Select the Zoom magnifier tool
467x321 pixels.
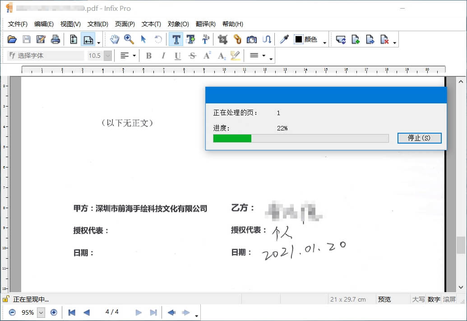[x=128, y=39]
